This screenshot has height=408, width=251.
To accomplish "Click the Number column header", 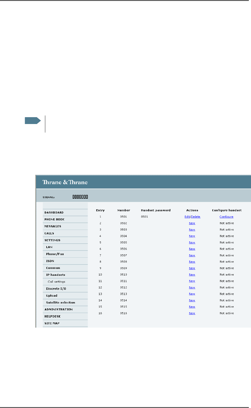I will pos(124,210).
